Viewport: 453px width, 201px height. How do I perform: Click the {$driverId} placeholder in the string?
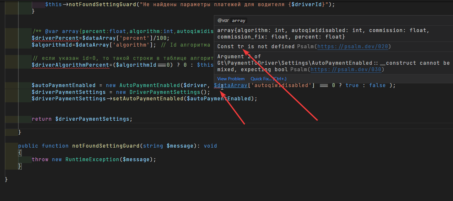pyautogui.click(x=307, y=4)
